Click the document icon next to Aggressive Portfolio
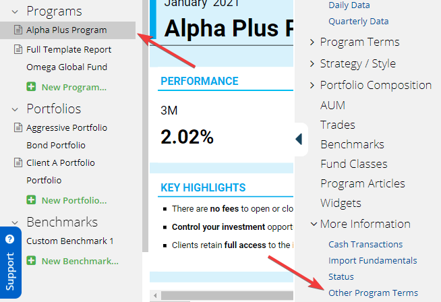This screenshot has height=302, width=441. pos(18,127)
